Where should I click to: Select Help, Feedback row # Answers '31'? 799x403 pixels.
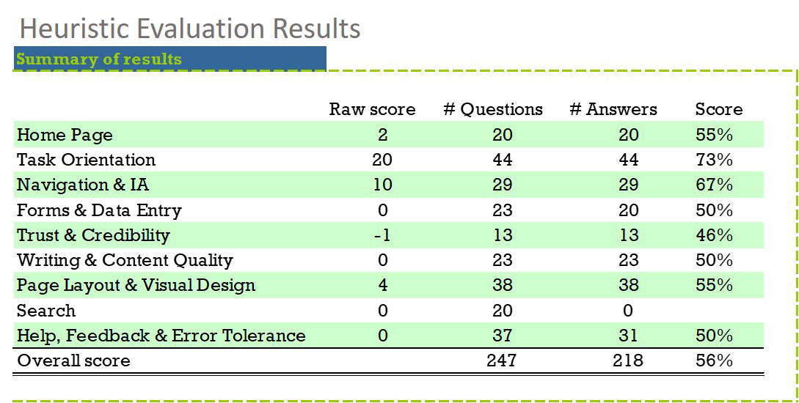pyautogui.click(x=628, y=336)
